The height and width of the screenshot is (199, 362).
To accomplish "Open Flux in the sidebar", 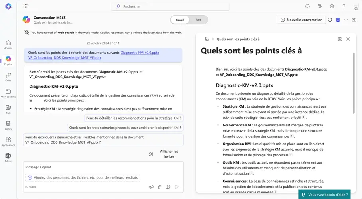I will click(x=8, y=109).
